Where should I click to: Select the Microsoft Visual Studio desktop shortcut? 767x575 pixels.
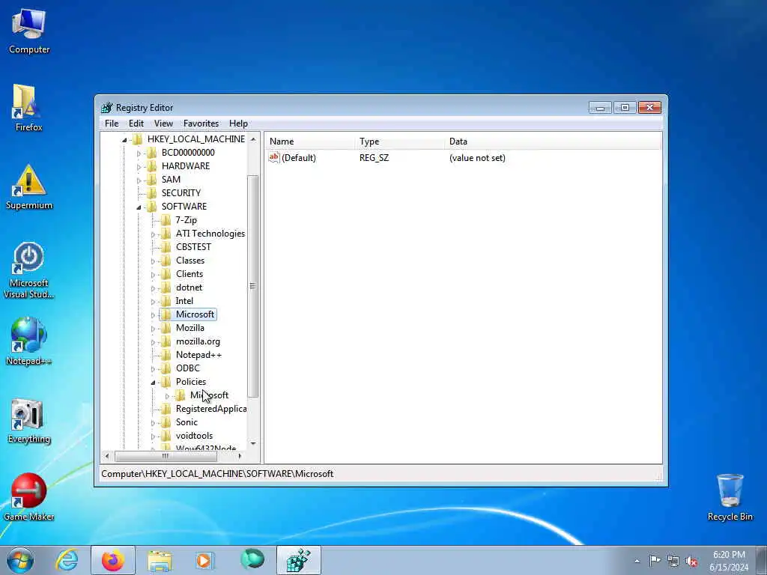click(29, 270)
